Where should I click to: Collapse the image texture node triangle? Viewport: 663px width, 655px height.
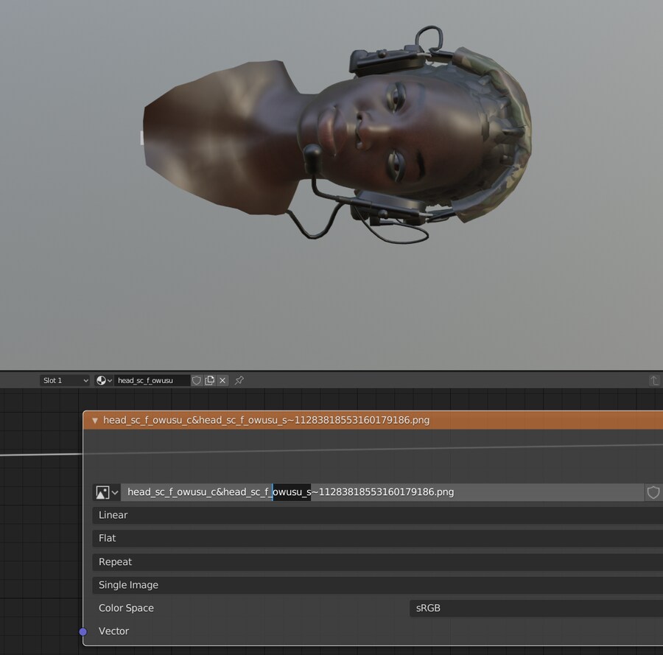(x=94, y=421)
